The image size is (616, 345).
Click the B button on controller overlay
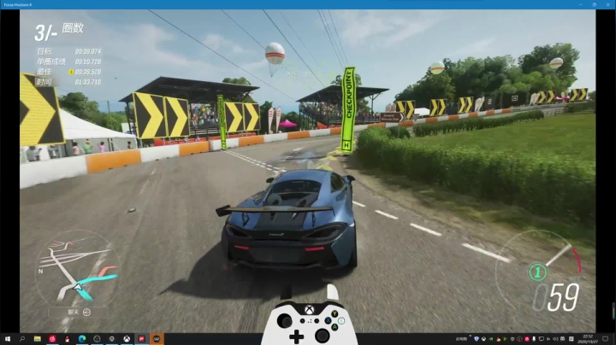point(341,321)
